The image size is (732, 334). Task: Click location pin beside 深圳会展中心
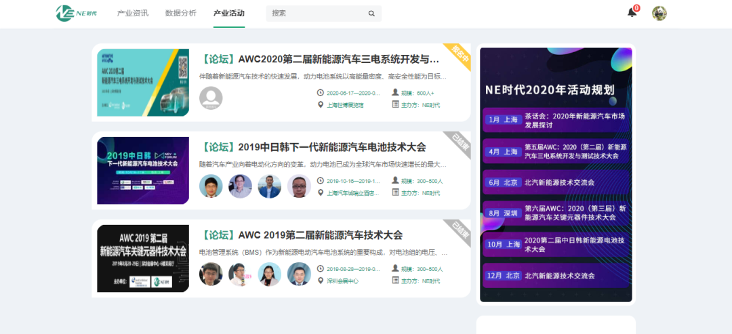[x=320, y=281]
